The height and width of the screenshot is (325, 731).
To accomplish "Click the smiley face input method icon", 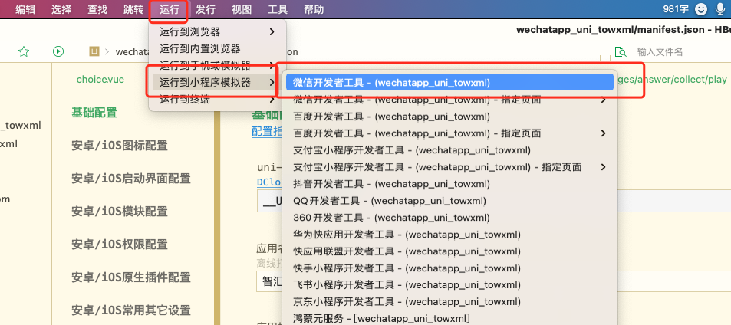I will click(x=701, y=9).
